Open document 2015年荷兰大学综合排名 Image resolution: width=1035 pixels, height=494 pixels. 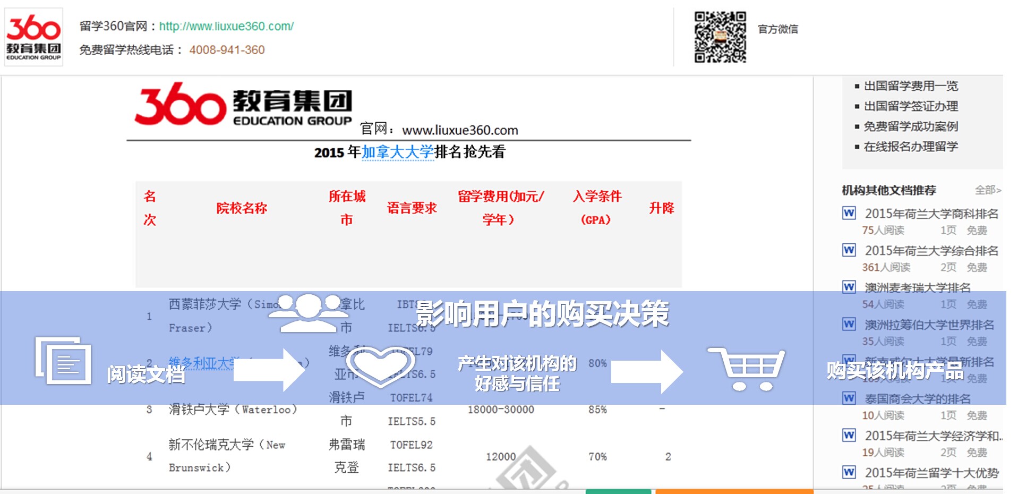[x=931, y=251]
